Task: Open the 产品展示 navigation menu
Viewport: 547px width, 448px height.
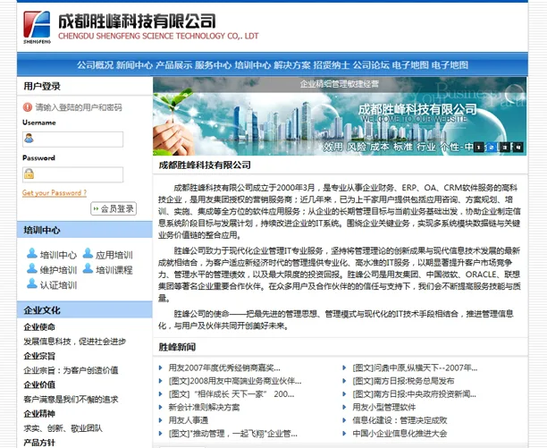Action: click(173, 65)
